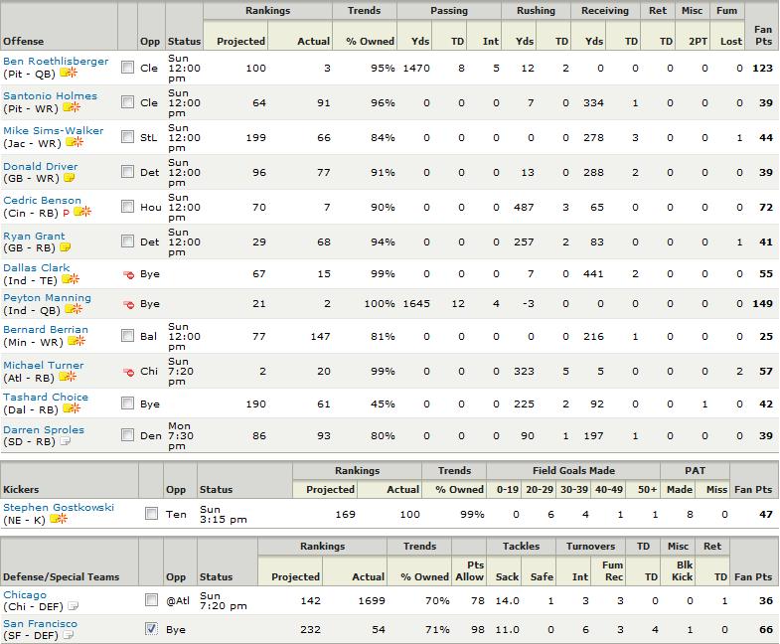The width and height of the screenshot is (780, 644).
Task: Click Cedric Benson's red P status marker
Action: [67, 213]
